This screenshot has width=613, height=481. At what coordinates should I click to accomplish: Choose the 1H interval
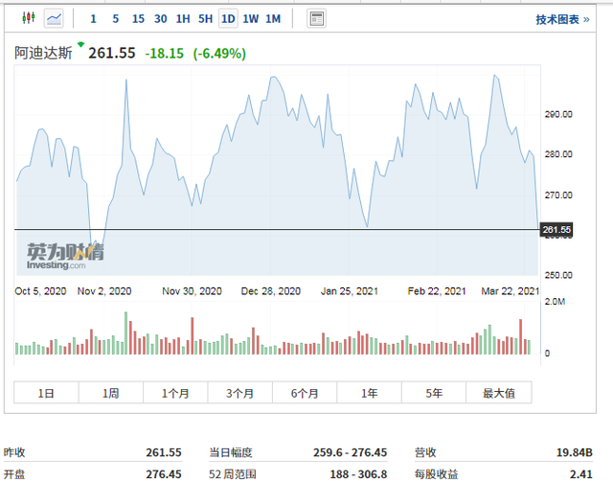coord(183,19)
